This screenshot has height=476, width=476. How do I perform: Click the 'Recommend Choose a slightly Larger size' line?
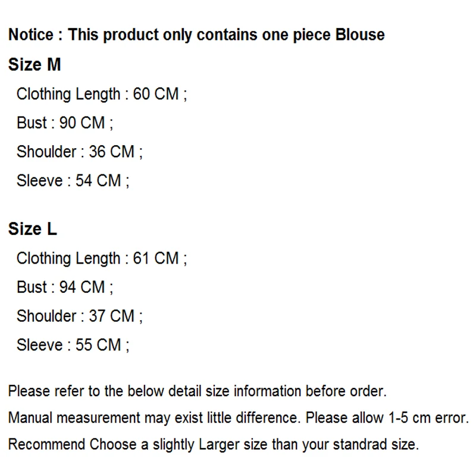click(213, 444)
